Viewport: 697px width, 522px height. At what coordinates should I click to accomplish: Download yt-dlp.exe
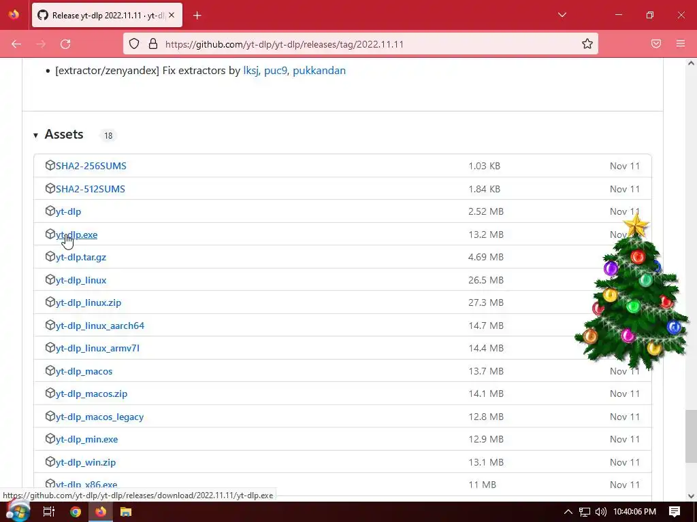click(x=76, y=234)
